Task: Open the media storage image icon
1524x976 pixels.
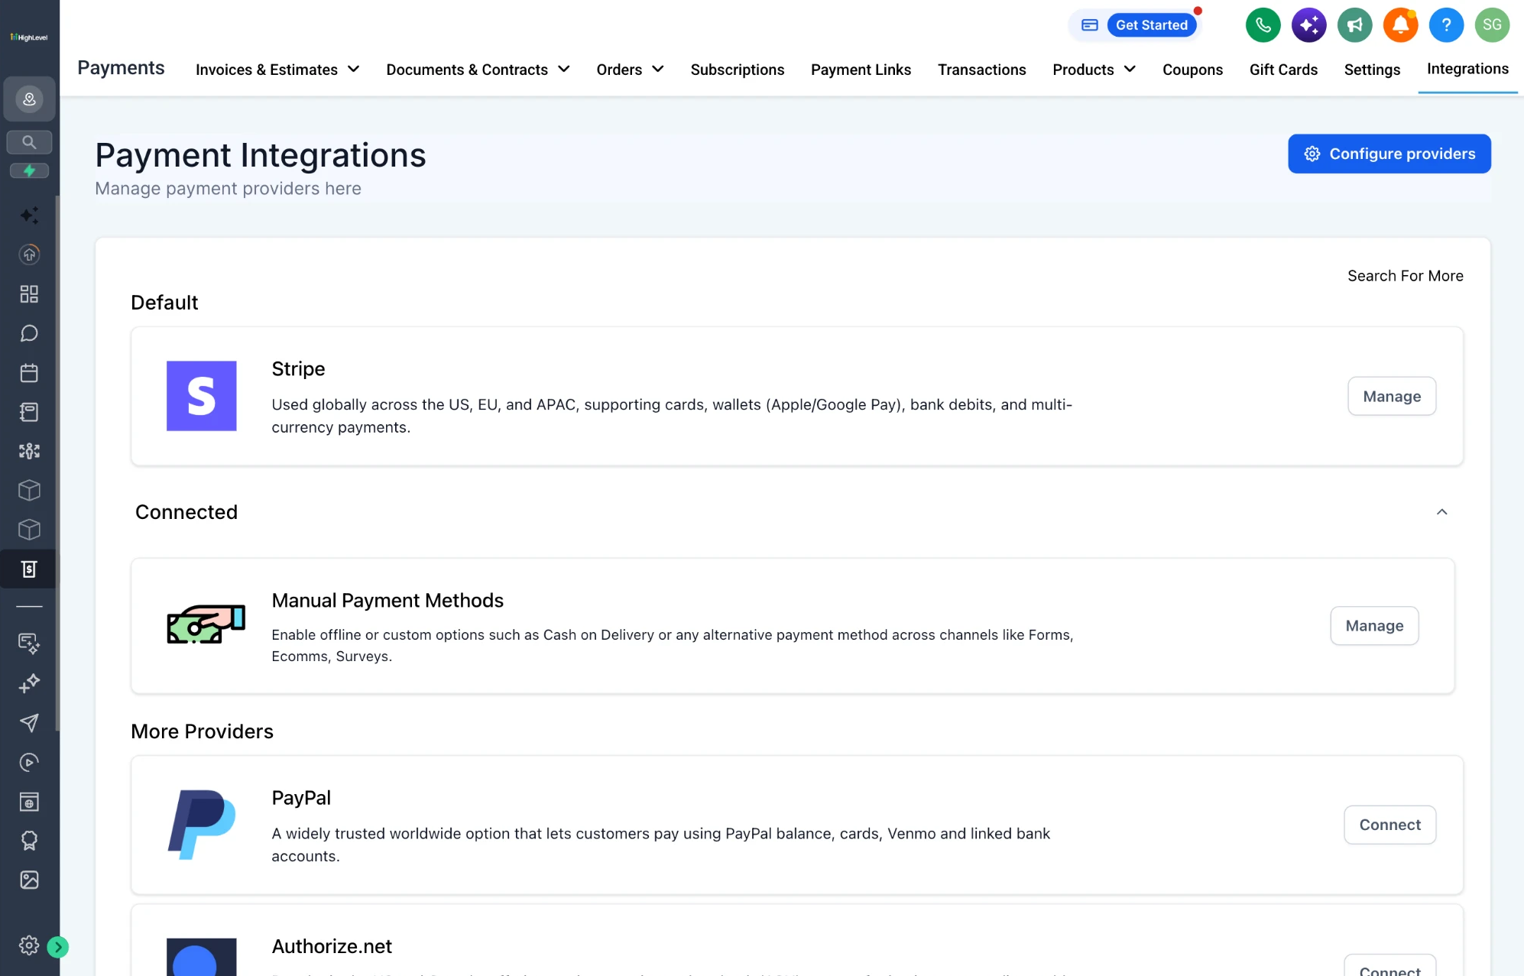Action: (x=29, y=880)
